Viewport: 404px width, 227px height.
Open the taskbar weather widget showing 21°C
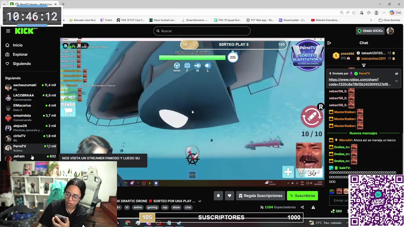pyautogui.click(x=325, y=223)
